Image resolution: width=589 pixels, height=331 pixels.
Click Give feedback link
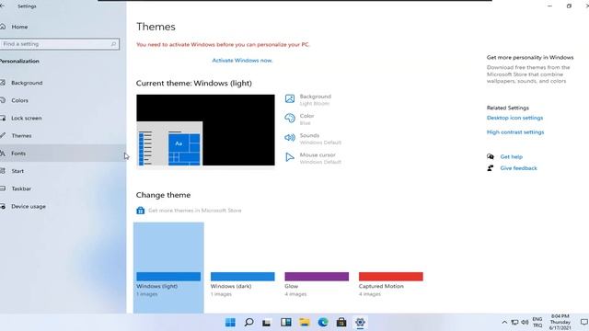point(518,168)
